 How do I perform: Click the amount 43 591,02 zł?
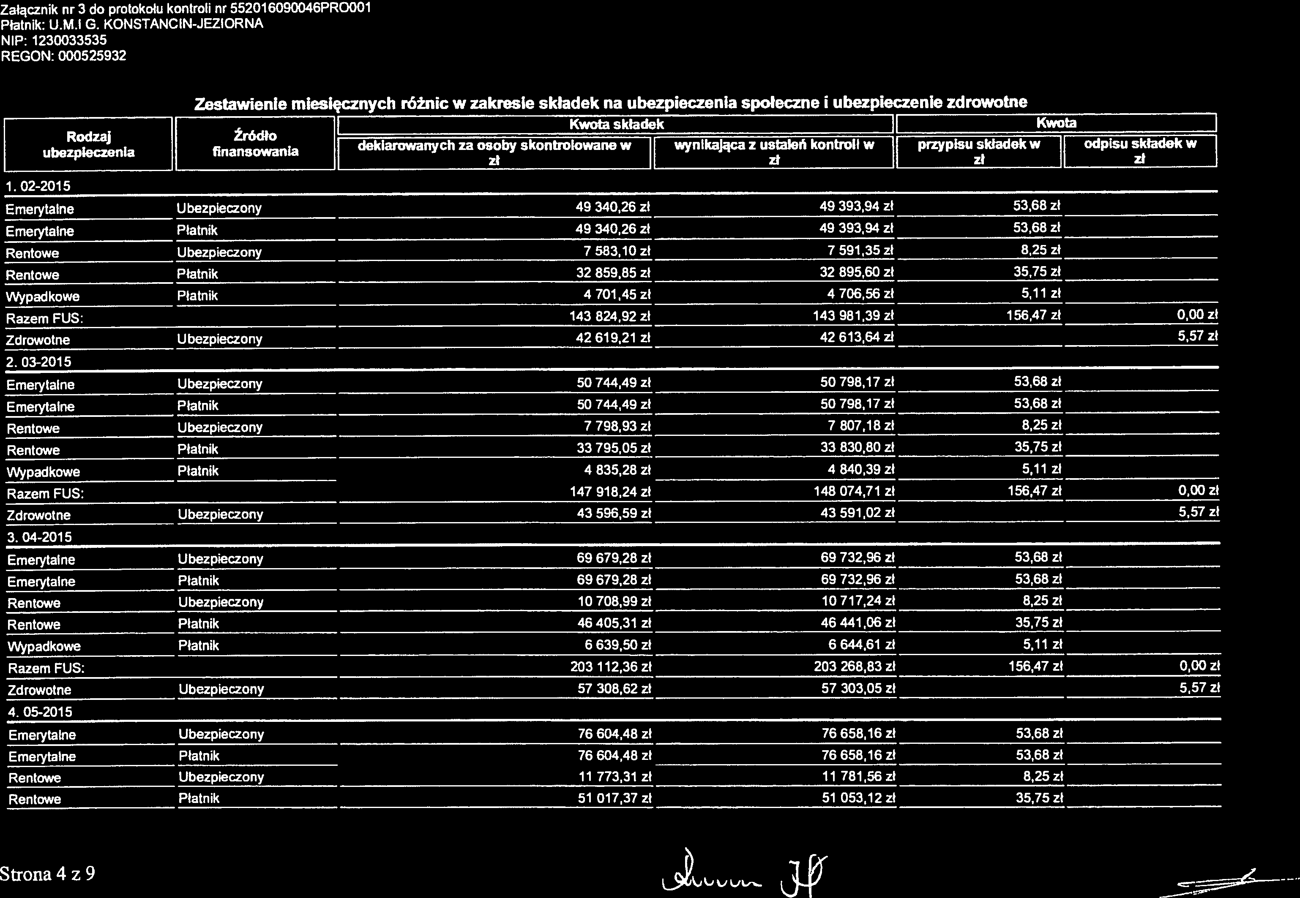point(857,513)
